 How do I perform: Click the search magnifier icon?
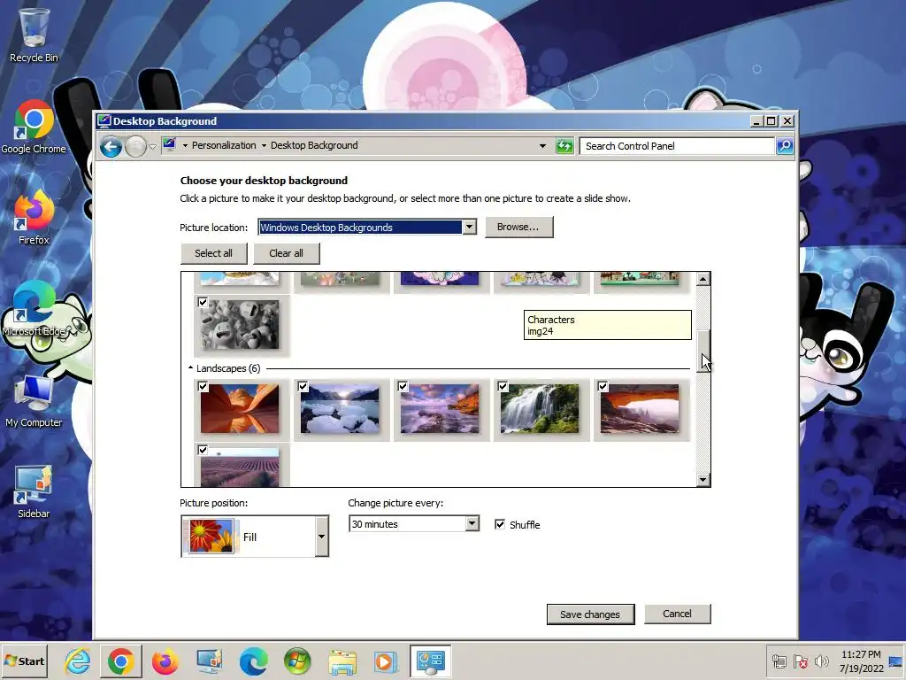click(784, 146)
